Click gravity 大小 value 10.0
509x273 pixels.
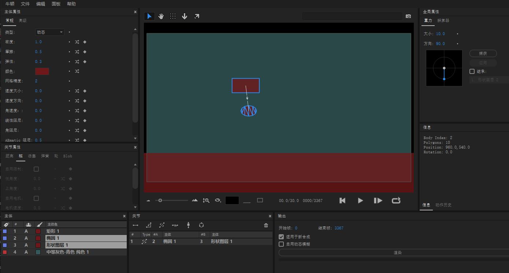pyautogui.click(x=441, y=34)
